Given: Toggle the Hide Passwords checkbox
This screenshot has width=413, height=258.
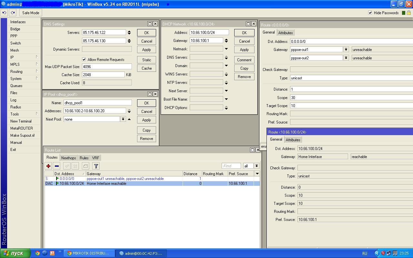Looking at the screenshot, I should (370, 13).
